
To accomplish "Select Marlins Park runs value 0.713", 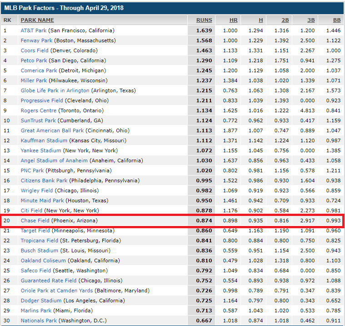I will tap(204, 311).
